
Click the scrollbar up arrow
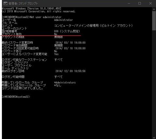point(154,9)
